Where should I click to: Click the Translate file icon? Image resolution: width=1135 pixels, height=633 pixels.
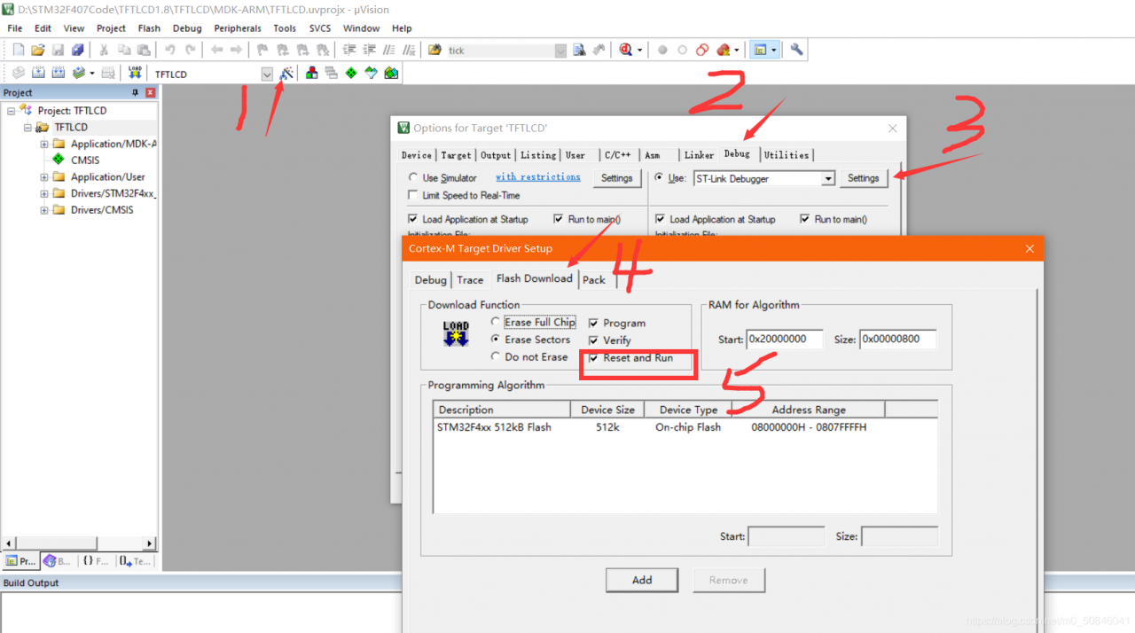[x=18, y=74]
